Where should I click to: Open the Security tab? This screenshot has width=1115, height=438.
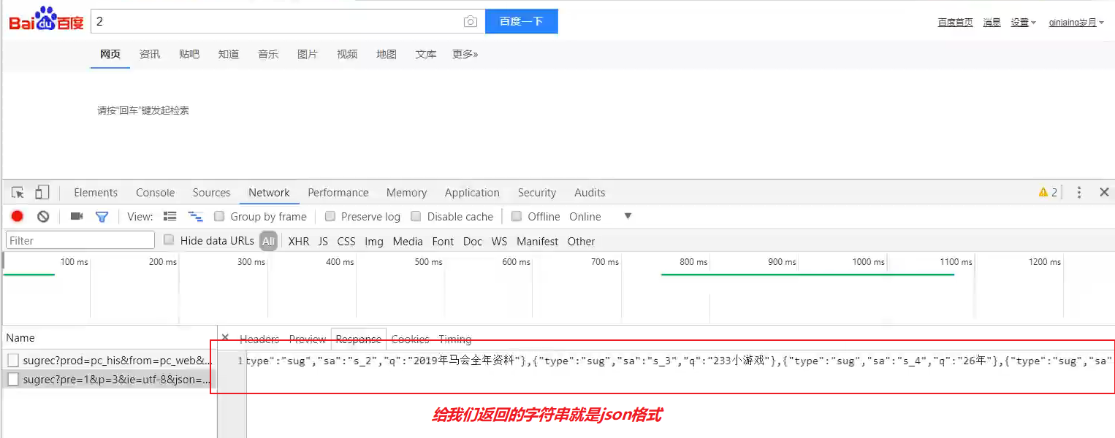tap(537, 193)
